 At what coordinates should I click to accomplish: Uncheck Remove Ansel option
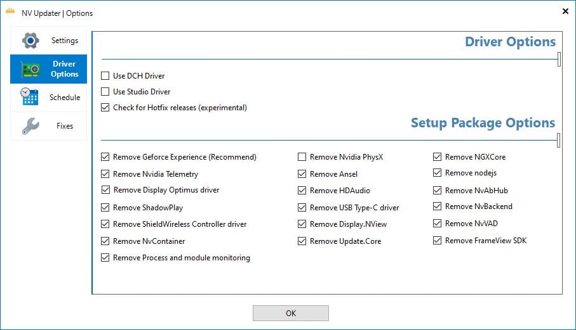[x=302, y=174]
